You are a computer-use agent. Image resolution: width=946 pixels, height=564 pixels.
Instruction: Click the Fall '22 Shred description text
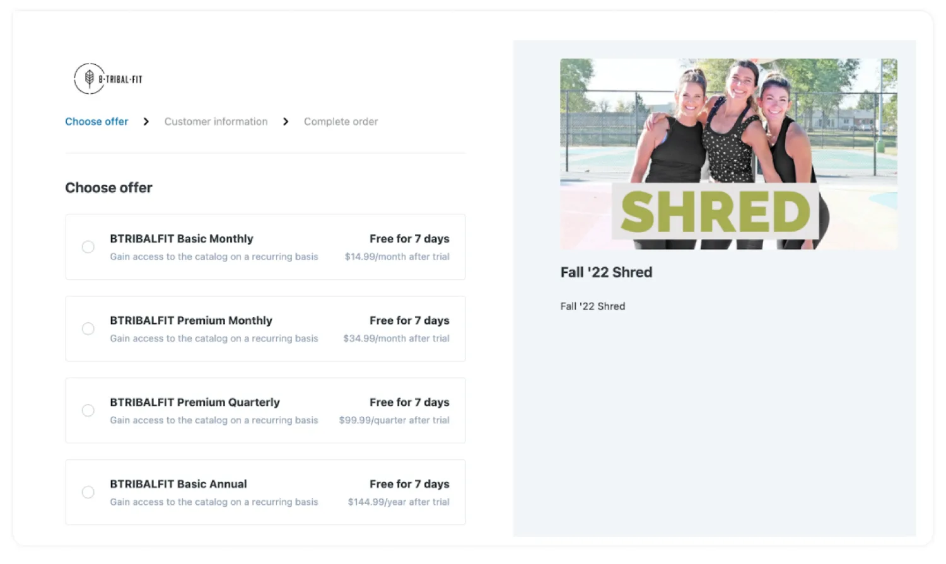coord(593,306)
